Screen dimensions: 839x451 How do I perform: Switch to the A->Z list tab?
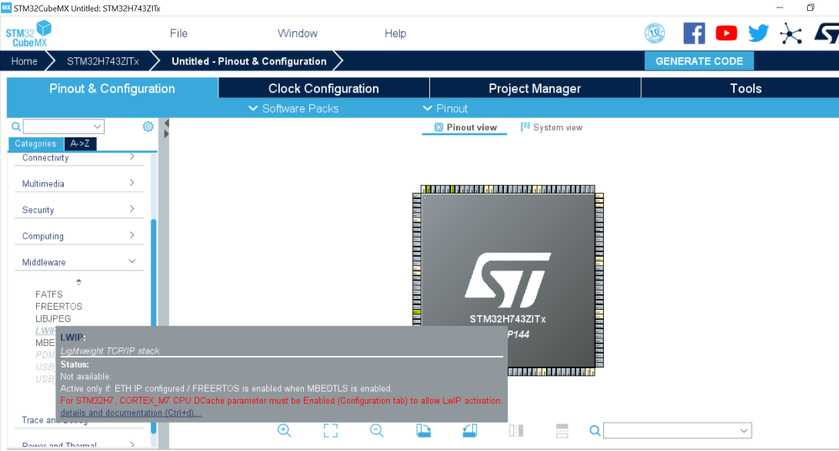pos(80,144)
